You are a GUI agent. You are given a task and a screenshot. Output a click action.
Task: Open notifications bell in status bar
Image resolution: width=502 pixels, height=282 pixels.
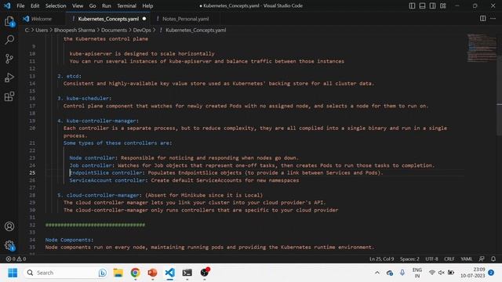493,258
